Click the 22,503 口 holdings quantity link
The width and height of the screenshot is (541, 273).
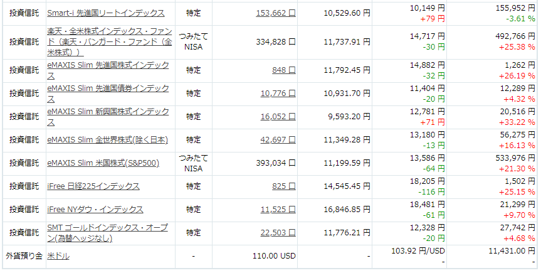[278, 233]
